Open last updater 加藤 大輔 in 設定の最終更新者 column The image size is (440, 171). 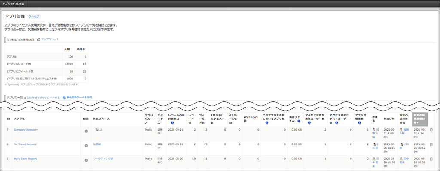click(x=404, y=131)
